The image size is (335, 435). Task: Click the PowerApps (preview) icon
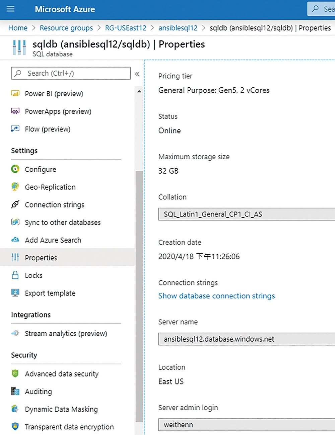15,111
